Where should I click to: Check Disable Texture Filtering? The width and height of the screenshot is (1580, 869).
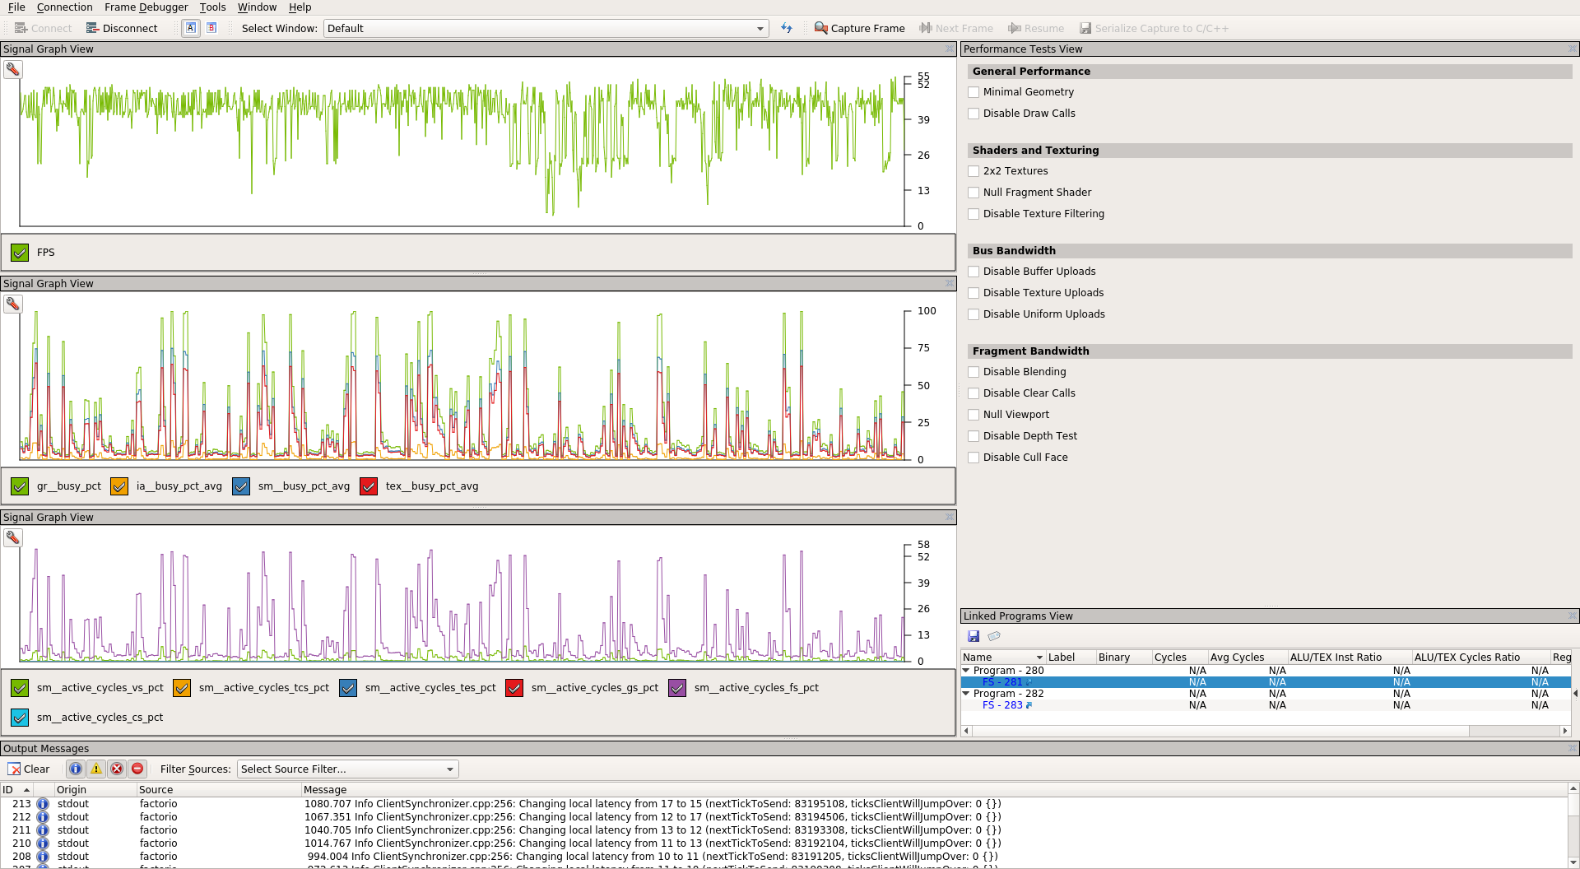(974, 214)
